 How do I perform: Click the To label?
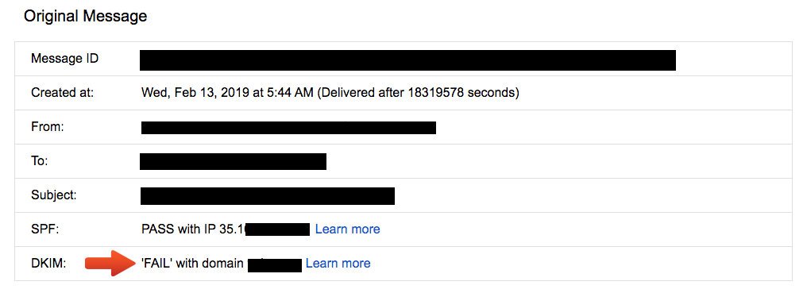tap(39, 160)
